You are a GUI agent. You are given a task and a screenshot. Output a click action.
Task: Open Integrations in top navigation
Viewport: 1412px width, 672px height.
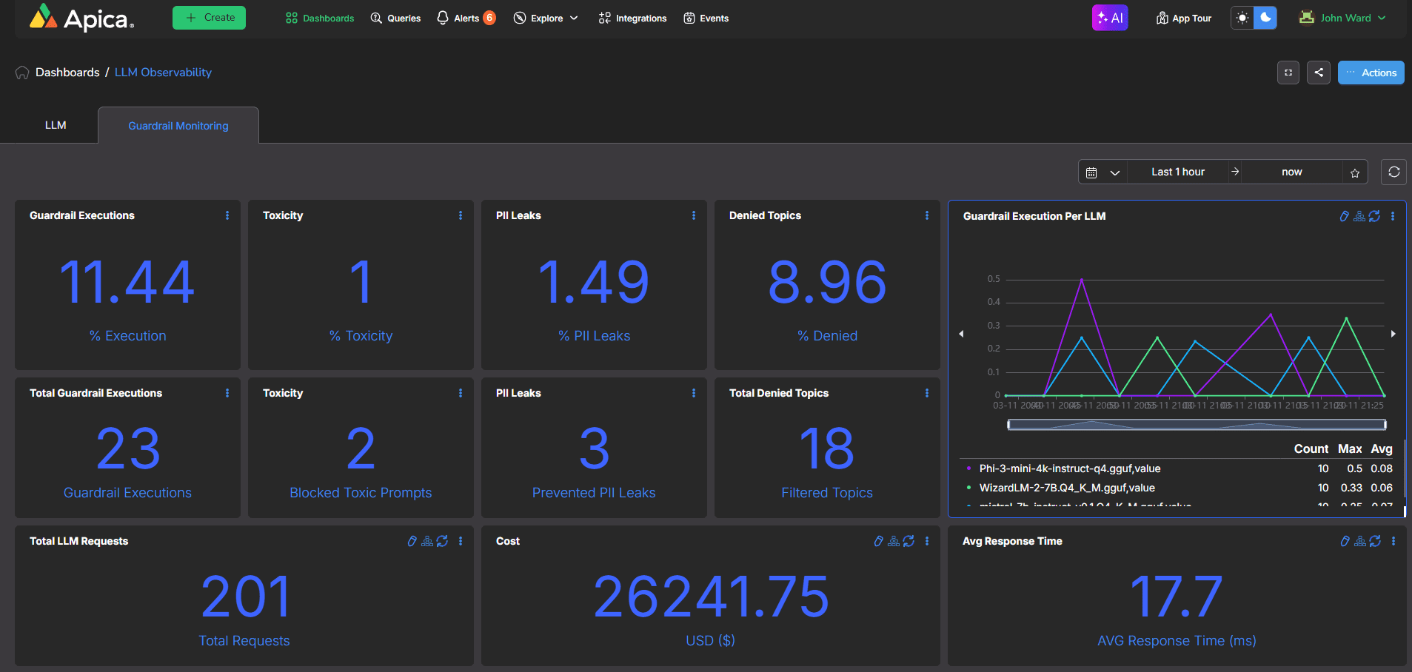[632, 18]
